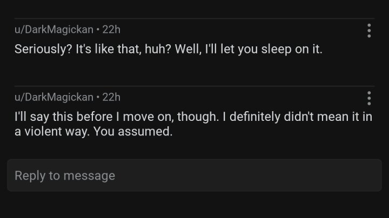Open the three-dot menu on the second message
Image resolution: width=389 pixels, height=218 pixels.
[x=369, y=98]
